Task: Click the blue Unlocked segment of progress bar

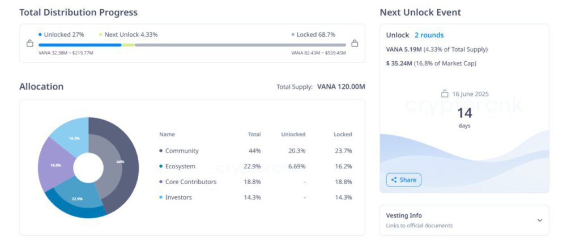Action: (x=79, y=45)
